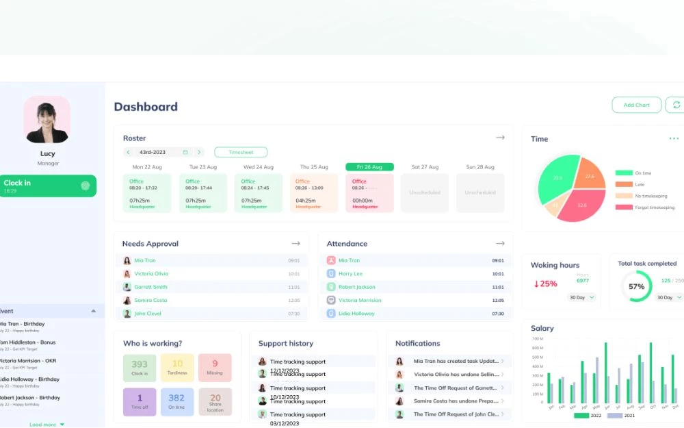The image size is (684, 428).
Task: Advance to the next roster week
Action: (x=199, y=152)
